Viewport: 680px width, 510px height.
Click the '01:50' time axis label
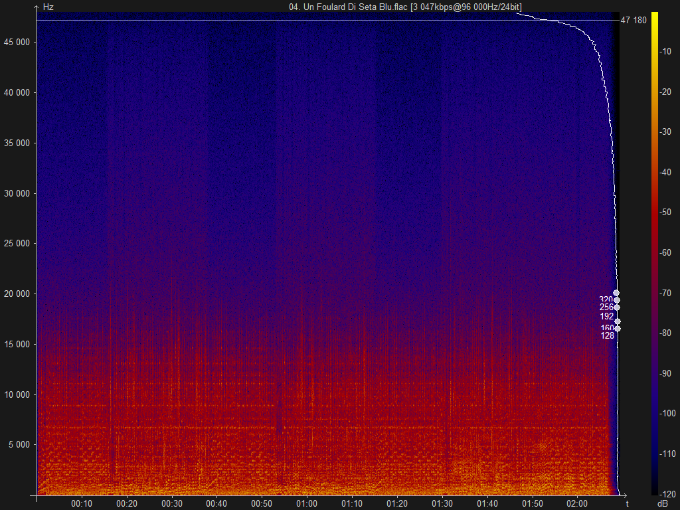coord(532,503)
